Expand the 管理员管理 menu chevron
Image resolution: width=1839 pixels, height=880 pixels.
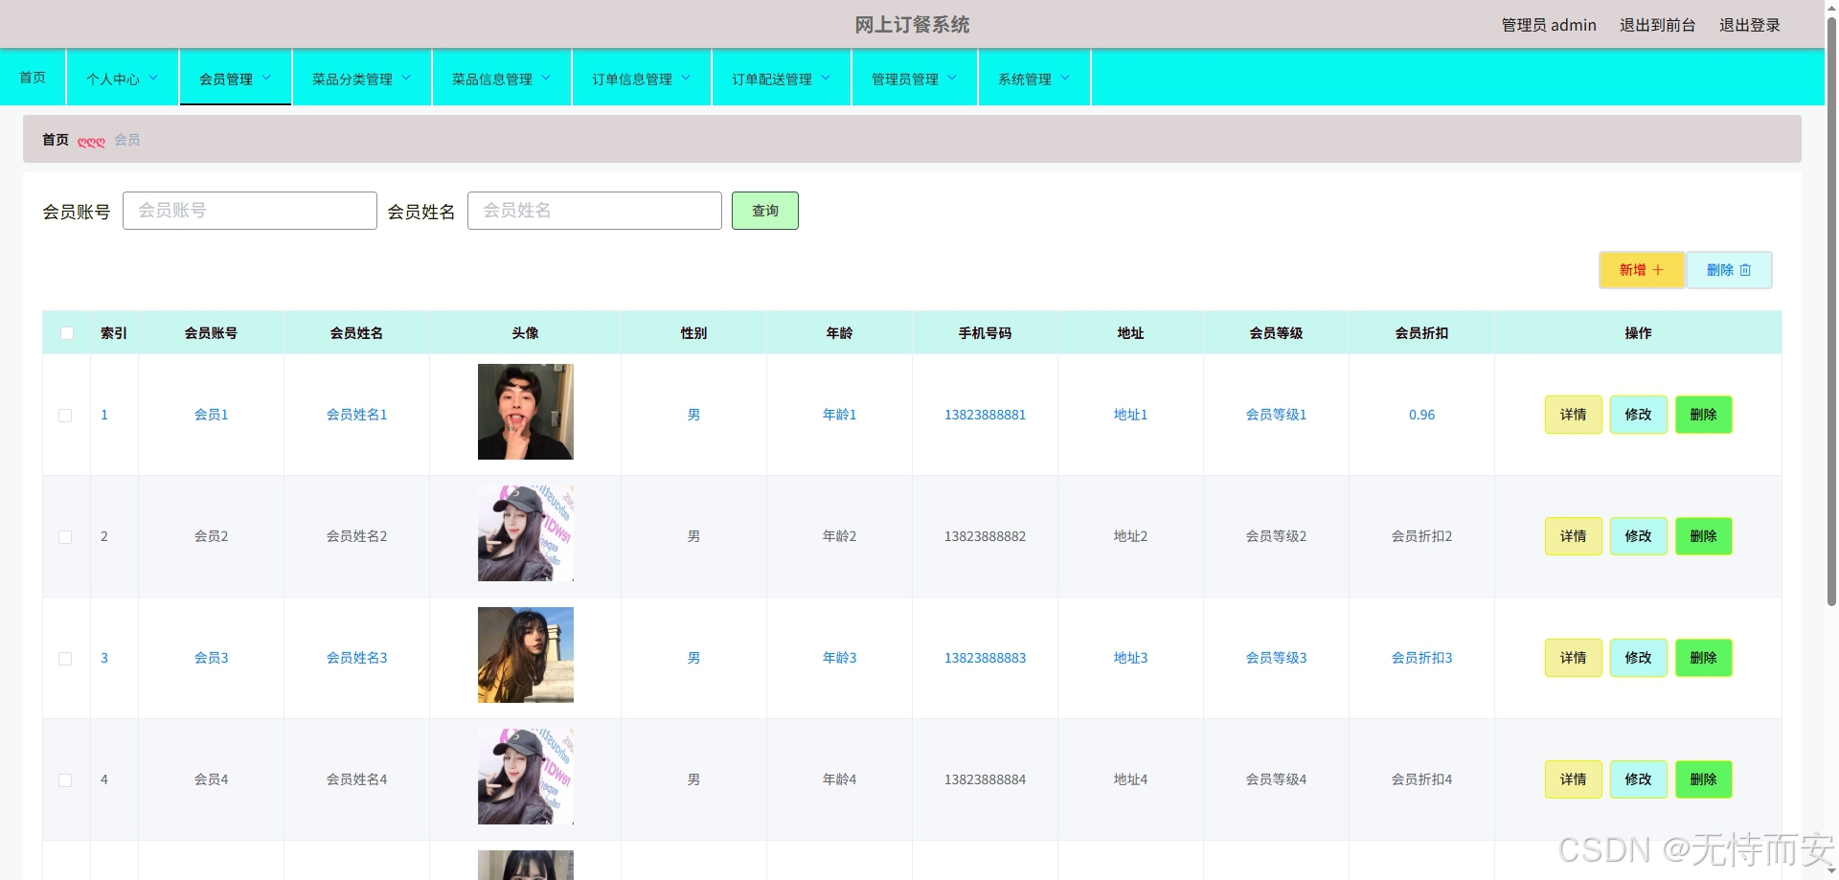click(x=952, y=79)
